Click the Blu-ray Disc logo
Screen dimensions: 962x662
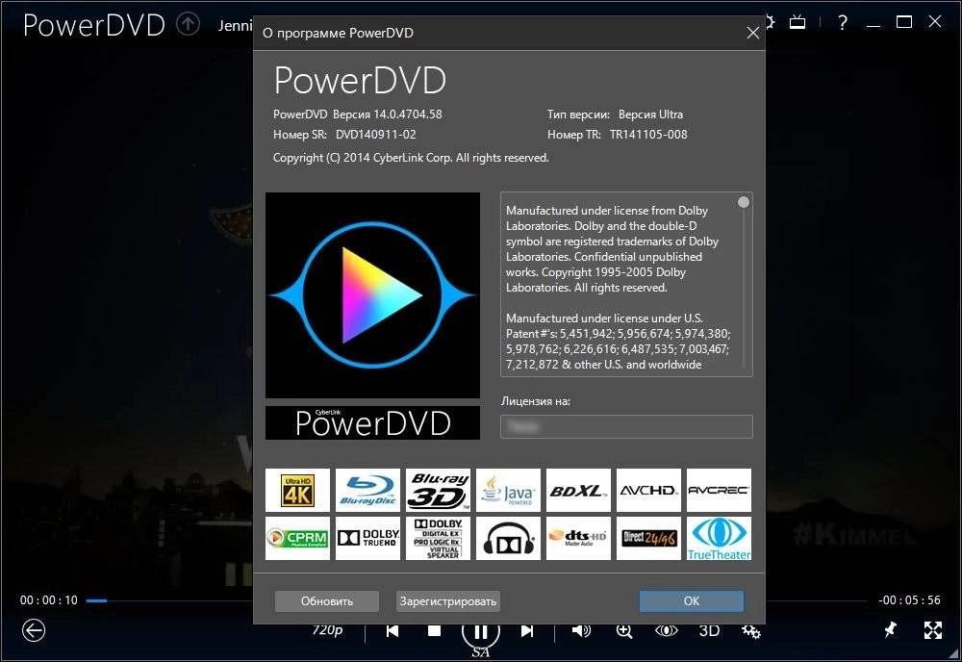coord(367,490)
